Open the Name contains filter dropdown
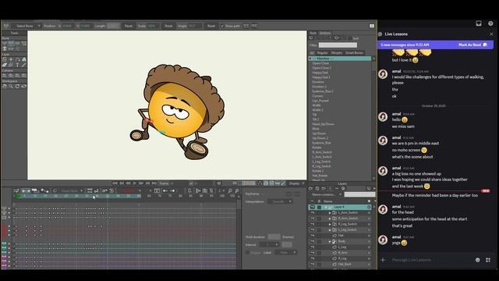 click(x=327, y=194)
